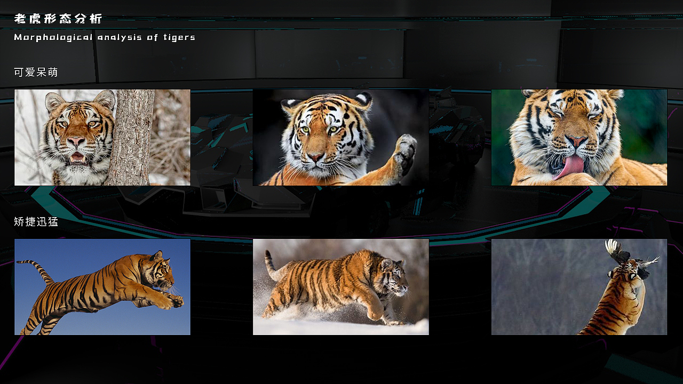Click the 矫捷迅猛 section heading
This screenshot has height=384, width=683.
36,221
